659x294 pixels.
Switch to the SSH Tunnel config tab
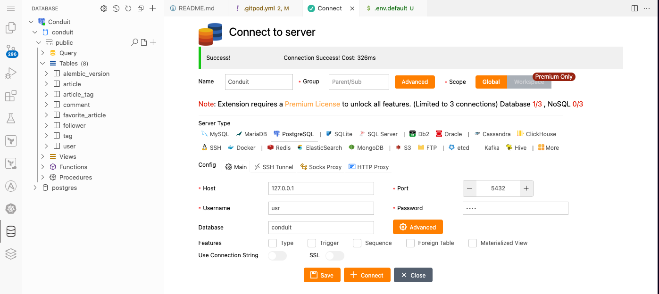(274, 167)
